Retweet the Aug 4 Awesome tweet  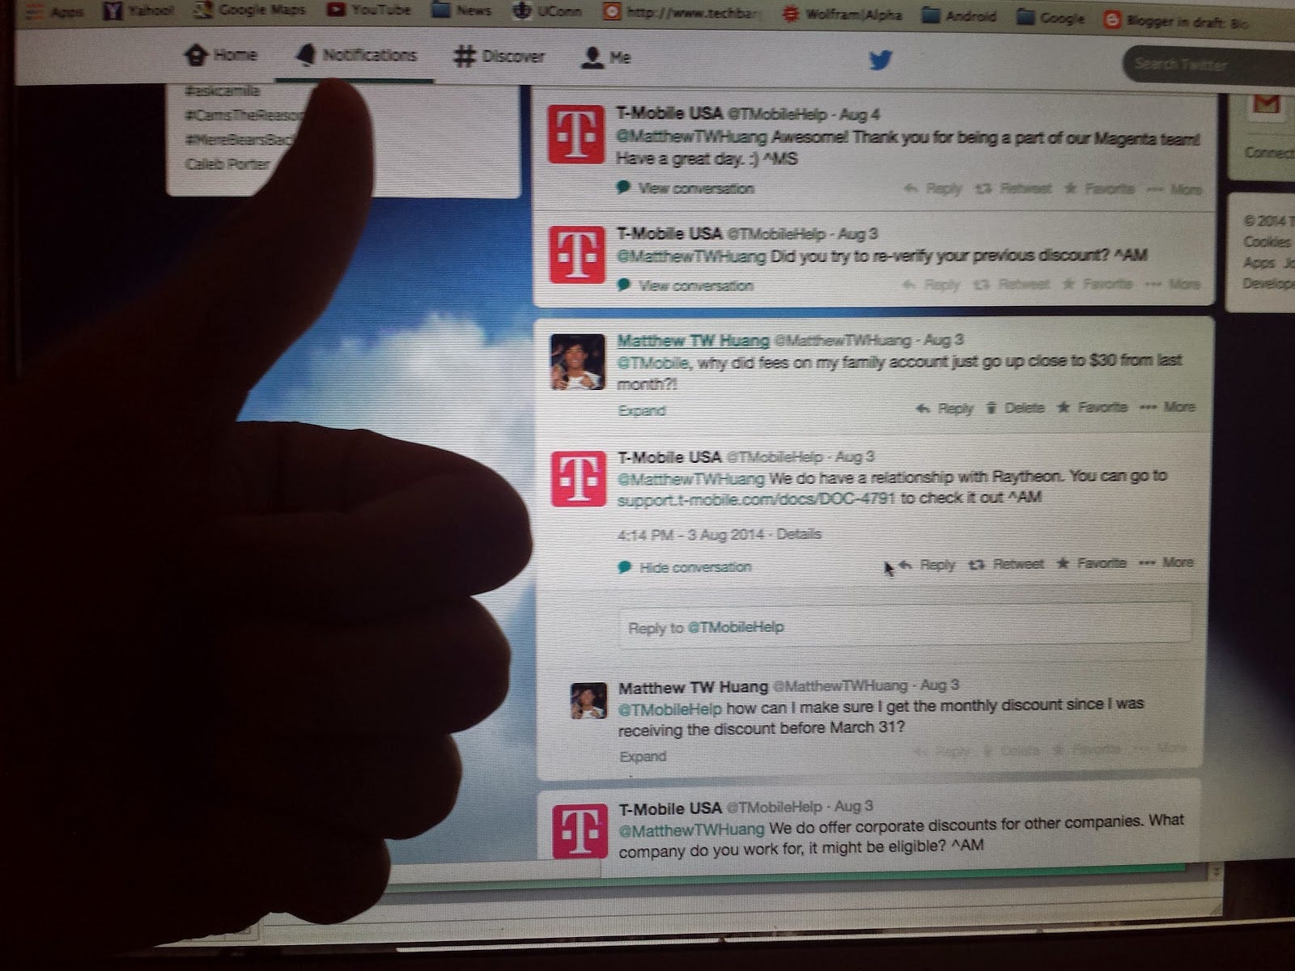pos(1013,189)
